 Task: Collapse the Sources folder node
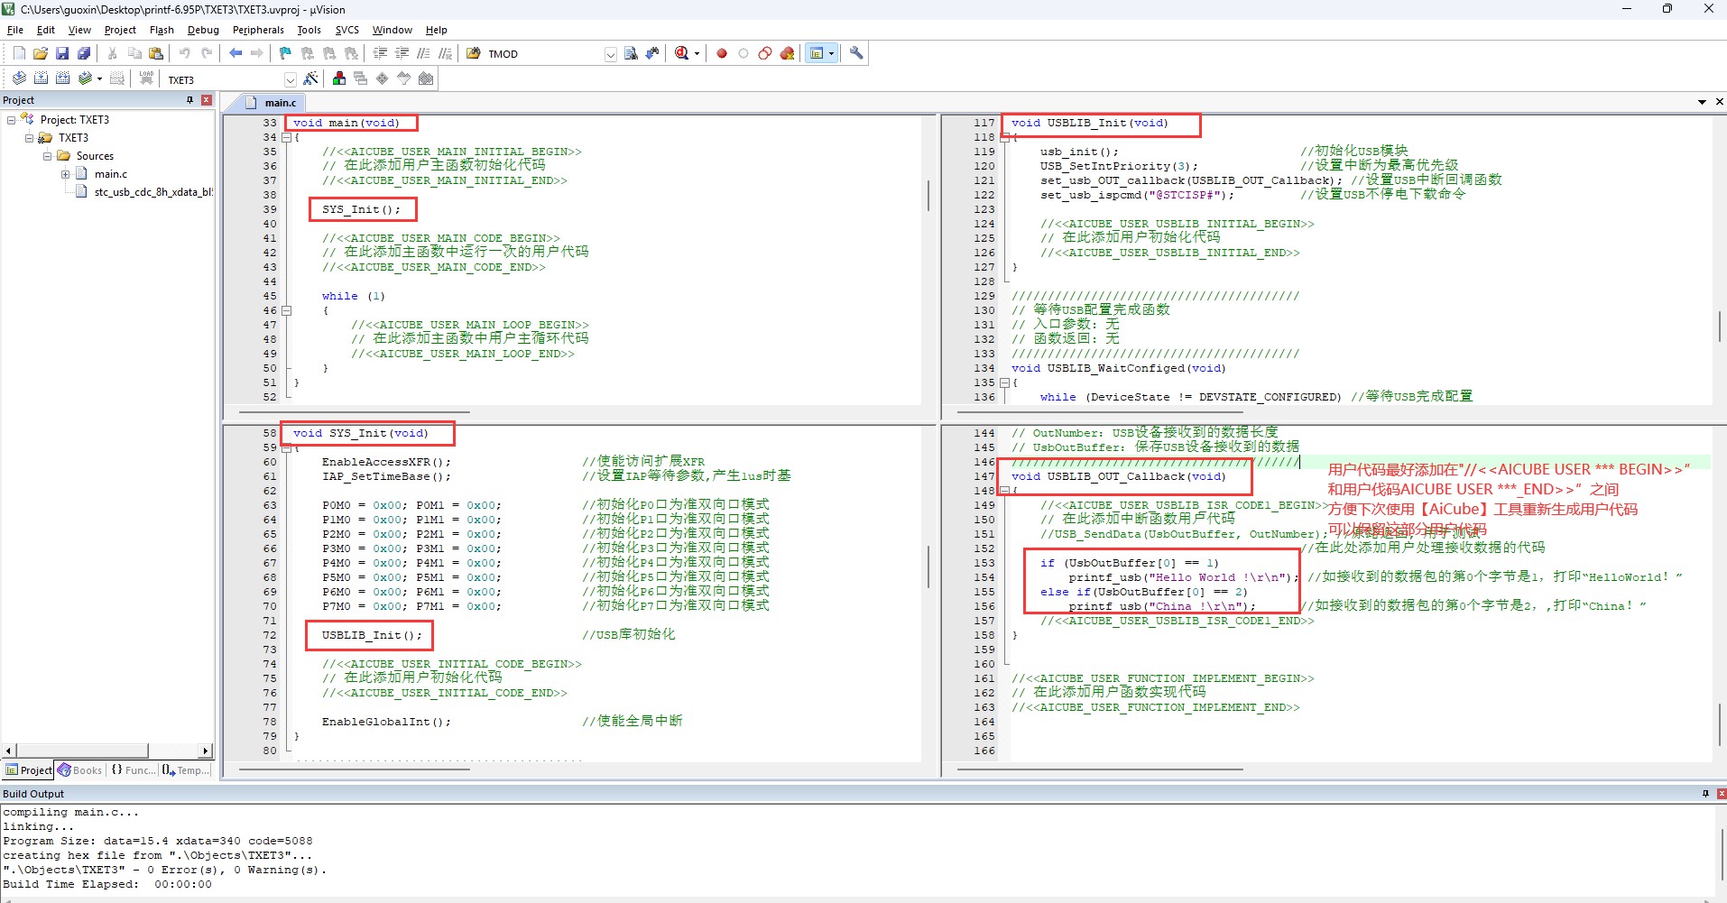point(47,156)
